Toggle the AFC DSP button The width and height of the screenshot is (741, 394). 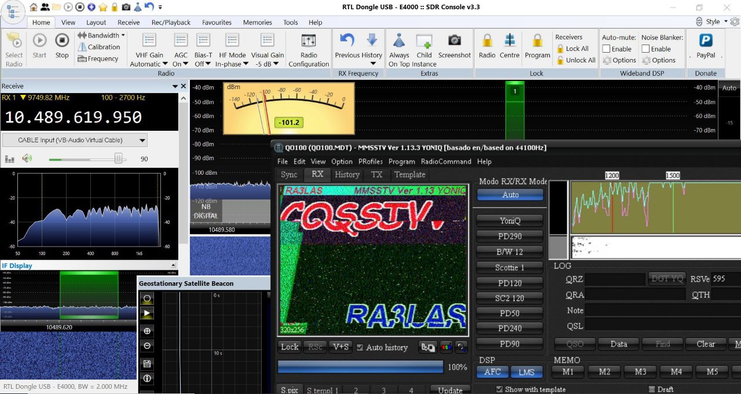pos(493,372)
